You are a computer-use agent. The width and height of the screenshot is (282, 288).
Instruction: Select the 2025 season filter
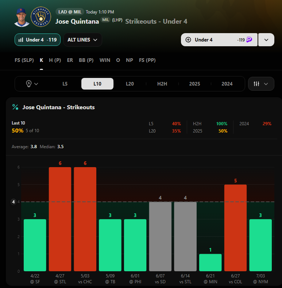tap(194, 84)
